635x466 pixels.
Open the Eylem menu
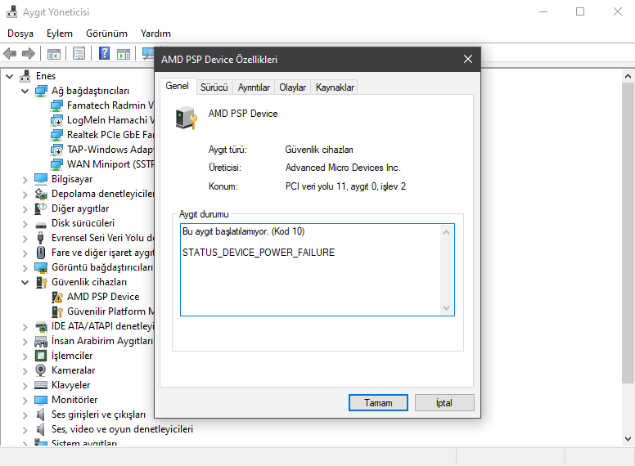click(60, 34)
